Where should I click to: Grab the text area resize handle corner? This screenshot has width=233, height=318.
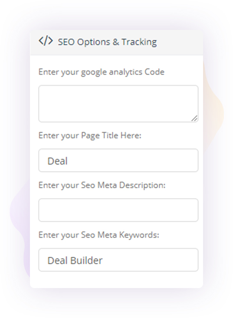coord(194,118)
